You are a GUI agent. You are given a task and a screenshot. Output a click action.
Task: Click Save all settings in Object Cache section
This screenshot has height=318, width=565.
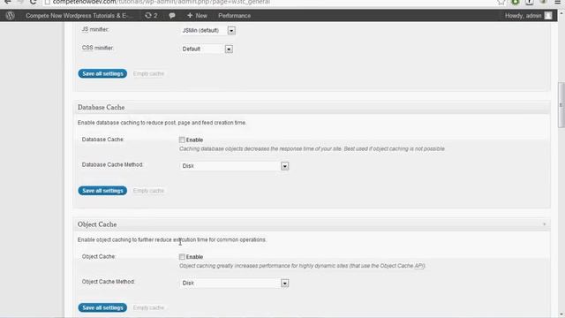pyautogui.click(x=102, y=307)
